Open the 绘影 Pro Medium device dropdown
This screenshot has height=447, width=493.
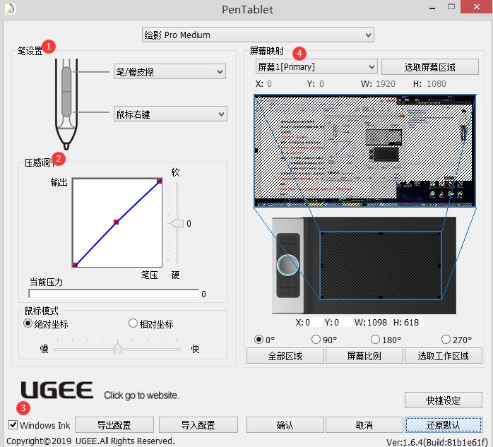[x=258, y=35]
